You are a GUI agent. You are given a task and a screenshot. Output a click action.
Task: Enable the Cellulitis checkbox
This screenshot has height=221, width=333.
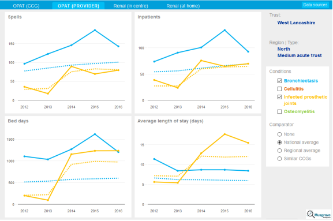coord(279,89)
